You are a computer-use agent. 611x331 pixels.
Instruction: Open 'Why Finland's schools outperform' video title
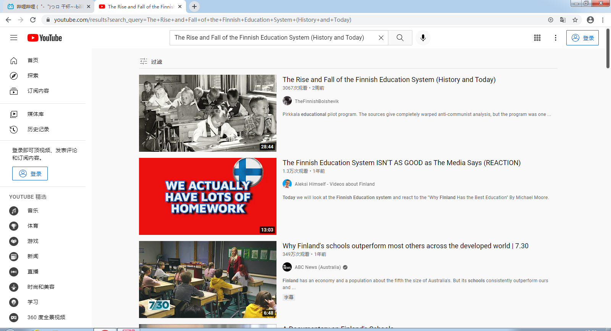click(406, 246)
